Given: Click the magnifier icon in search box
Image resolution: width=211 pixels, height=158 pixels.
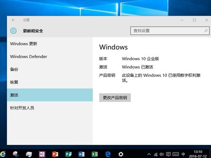Looking at the screenshot, I should [206, 31].
